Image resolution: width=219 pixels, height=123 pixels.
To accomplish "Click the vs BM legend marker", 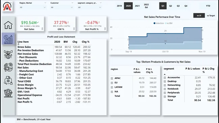I will pos(166,23).
